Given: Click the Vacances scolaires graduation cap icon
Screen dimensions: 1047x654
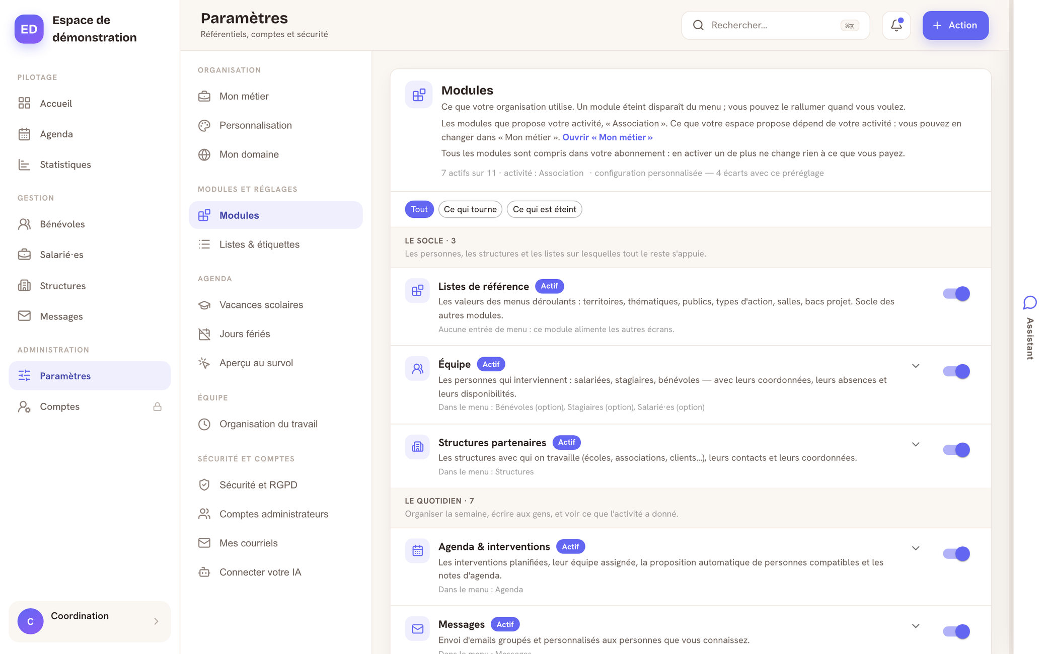Looking at the screenshot, I should 204,305.
